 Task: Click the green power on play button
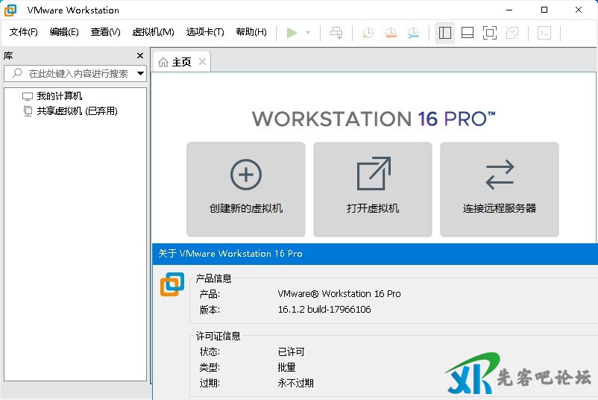(x=292, y=33)
